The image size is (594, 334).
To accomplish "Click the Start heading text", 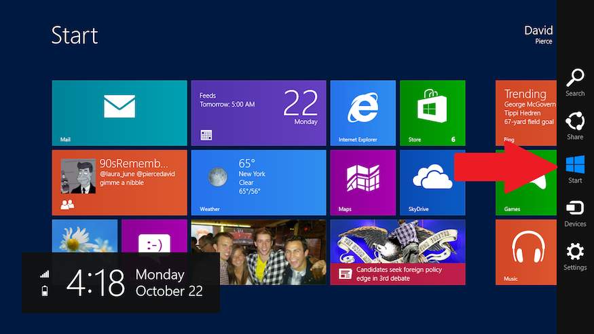I will (x=75, y=35).
